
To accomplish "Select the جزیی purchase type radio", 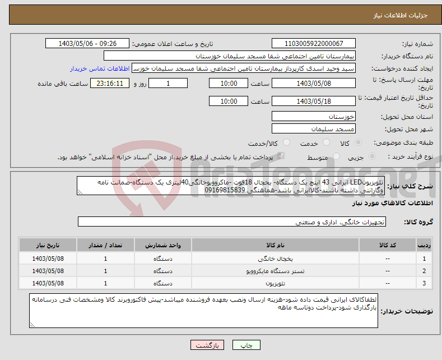I will (372, 156).
